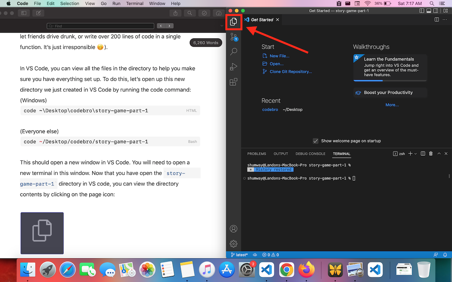This screenshot has width=452, height=282.
Task: Open the Source Control view
Action: [x=234, y=37]
